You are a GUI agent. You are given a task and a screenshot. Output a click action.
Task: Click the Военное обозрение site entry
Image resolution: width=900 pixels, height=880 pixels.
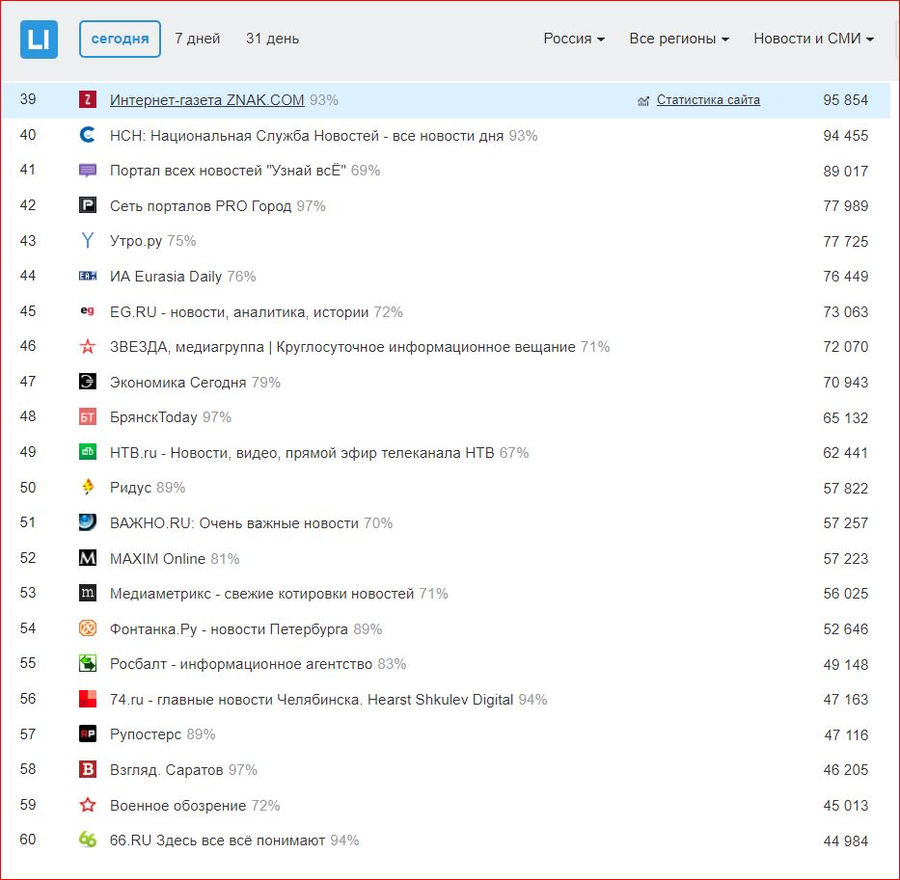[x=178, y=805]
